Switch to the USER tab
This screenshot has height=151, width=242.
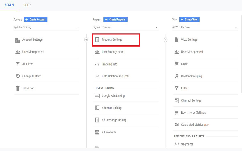(x=27, y=5)
